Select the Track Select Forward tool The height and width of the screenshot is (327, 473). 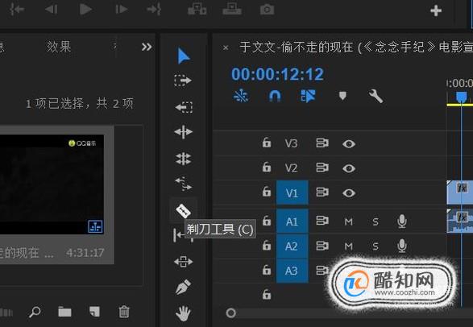(x=183, y=81)
